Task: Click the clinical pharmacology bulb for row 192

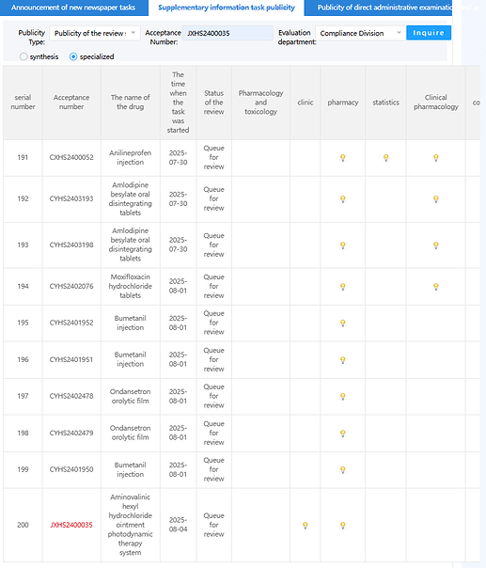Action: click(x=435, y=198)
